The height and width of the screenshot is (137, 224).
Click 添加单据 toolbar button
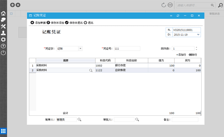click(x=38, y=23)
